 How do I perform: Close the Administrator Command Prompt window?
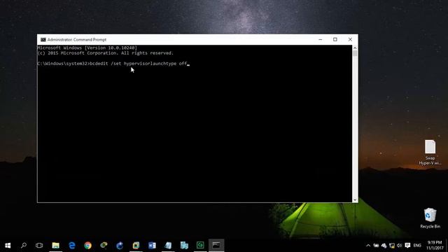coord(350,39)
